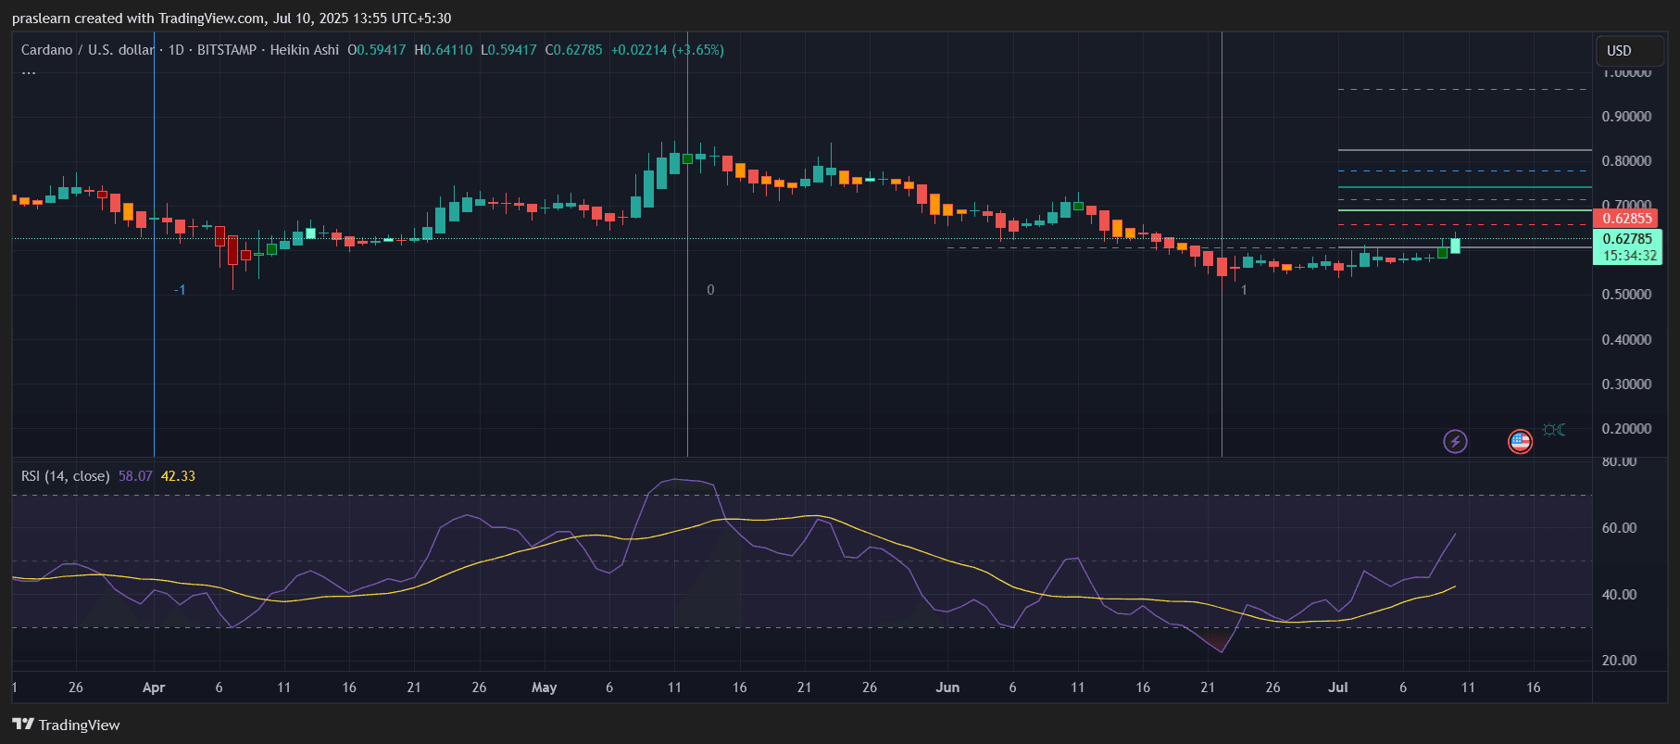The width and height of the screenshot is (1680, 744).
Task: Click the BITSTAMP exchange label
Action: click(x=227, y=50)
